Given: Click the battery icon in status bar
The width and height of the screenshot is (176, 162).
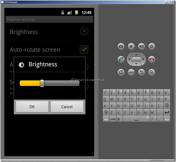Looking at the screenshot, I should (76, 12).
